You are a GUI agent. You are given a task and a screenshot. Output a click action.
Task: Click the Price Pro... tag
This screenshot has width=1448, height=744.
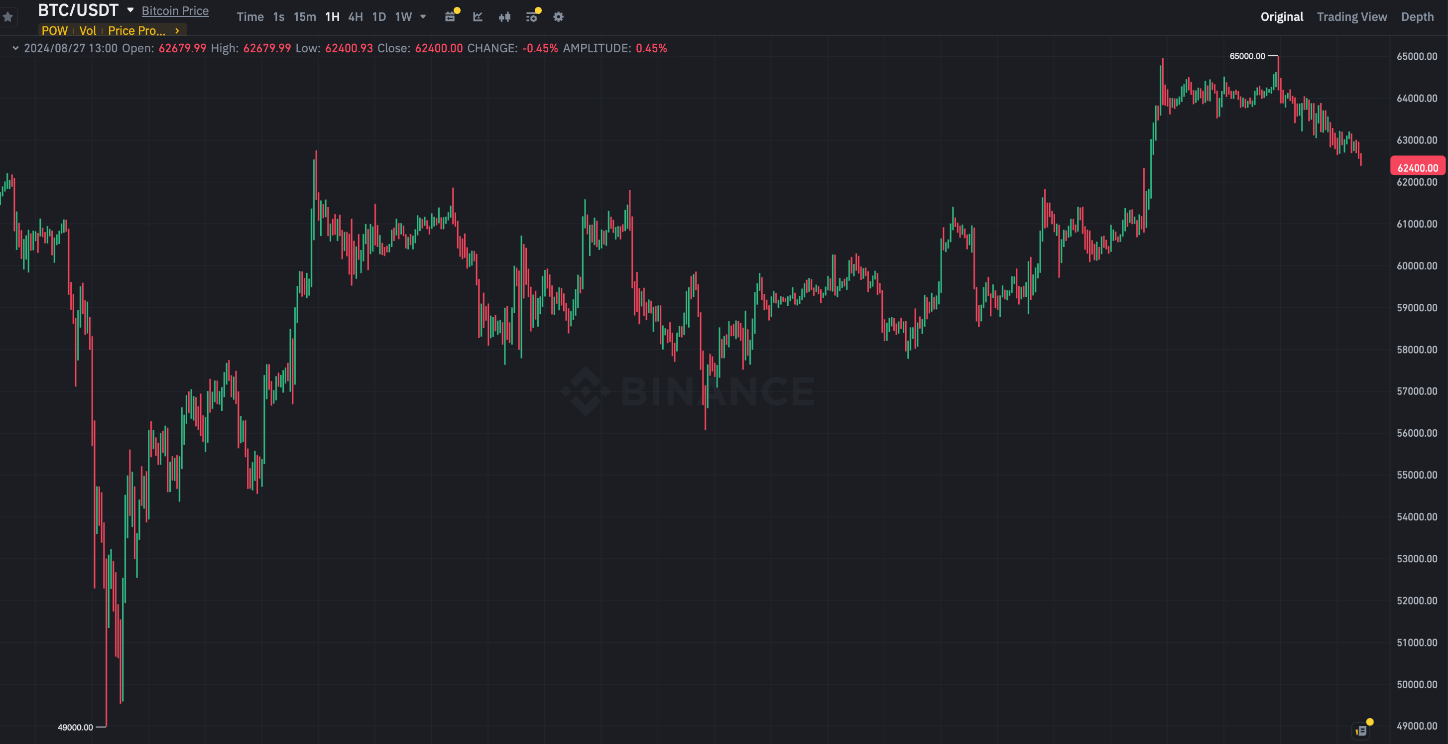(x=136, y=30)
